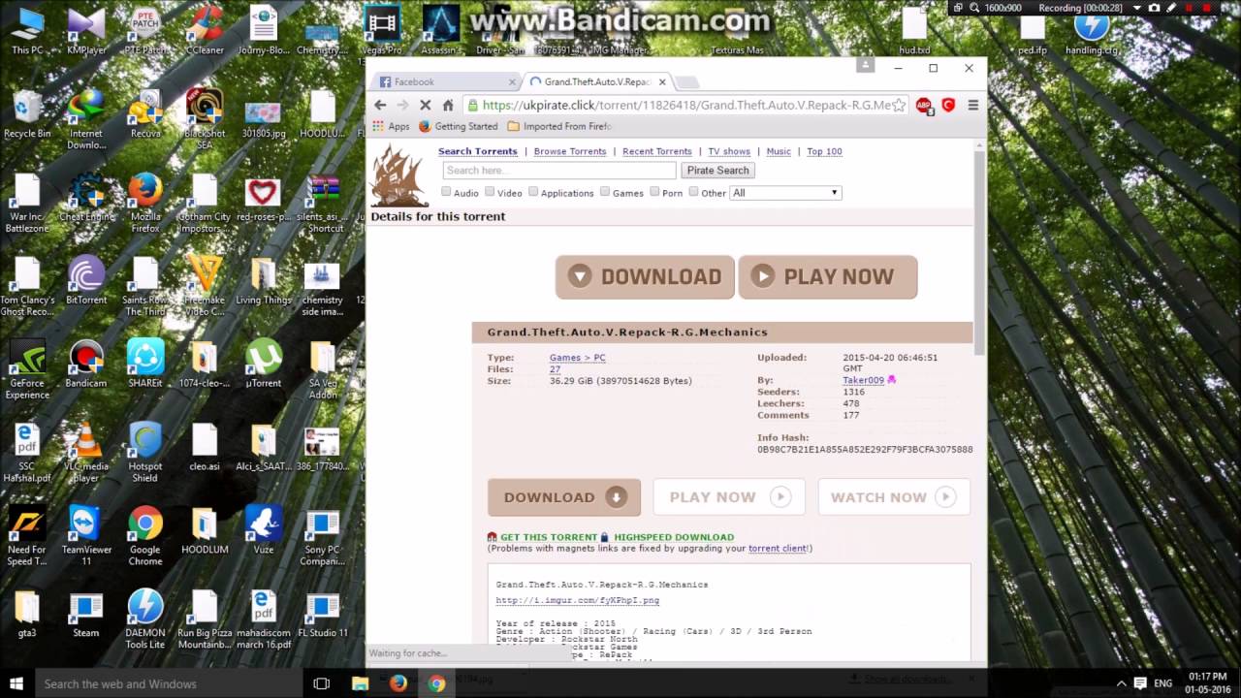The width and height of the screenshot is (1241, 698).
Task: Open the All category dropdown
Action: point(785,193)
